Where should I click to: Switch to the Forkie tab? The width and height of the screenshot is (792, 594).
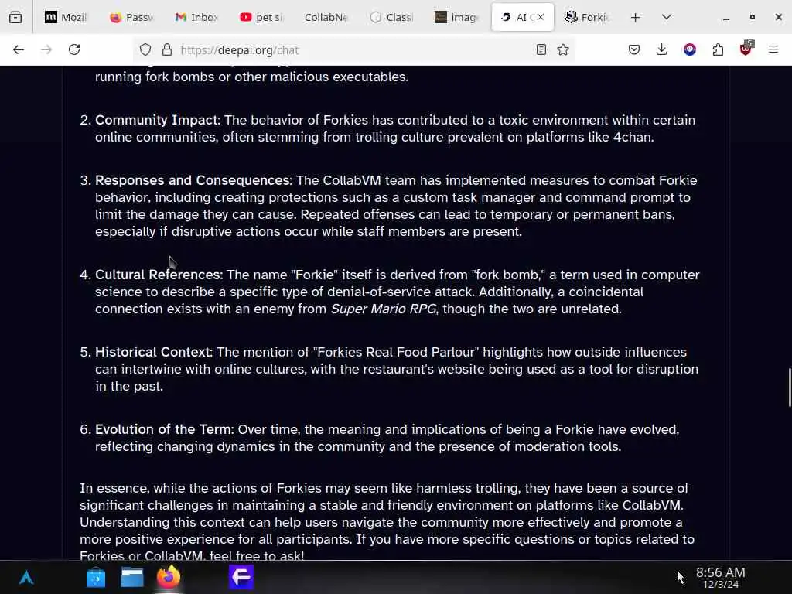587,17
